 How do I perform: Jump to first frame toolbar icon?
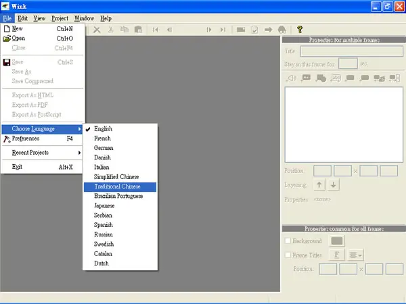(x=156, y=30)
